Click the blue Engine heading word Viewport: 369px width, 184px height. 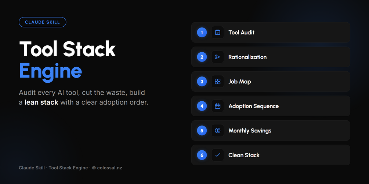tap(50, 72)
